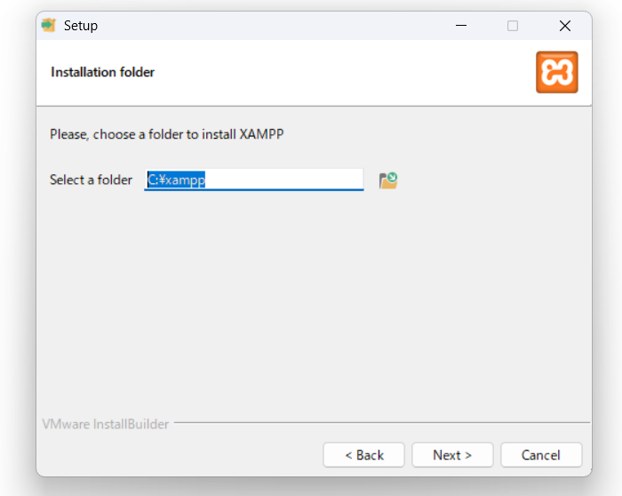Go to the next step with Next >
The height and width of the screenshot is (496, 622).
pos(452,455)
